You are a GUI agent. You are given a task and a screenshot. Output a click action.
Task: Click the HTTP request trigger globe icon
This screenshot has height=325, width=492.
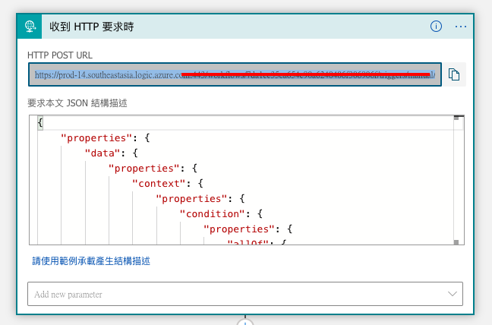(x=30, y=27)
